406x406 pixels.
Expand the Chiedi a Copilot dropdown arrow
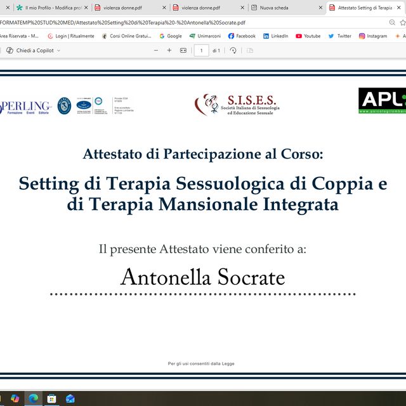(58, 51)
